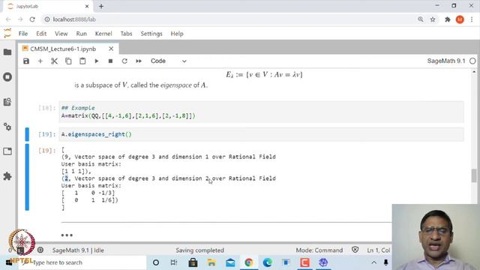The width and height of the screenshot is (480, 270).
Task: Open Microsoft Store from taskbar
Action: 193,262
